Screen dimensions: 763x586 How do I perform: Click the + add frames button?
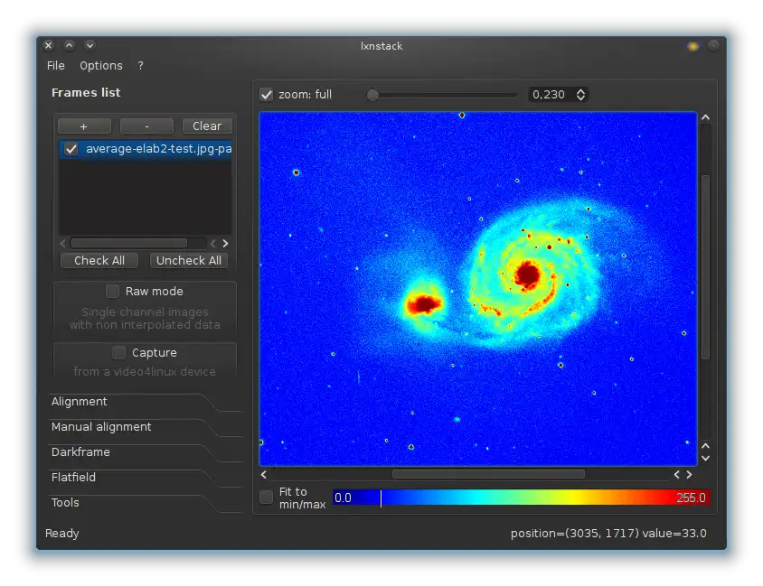[x=84, y=126]
